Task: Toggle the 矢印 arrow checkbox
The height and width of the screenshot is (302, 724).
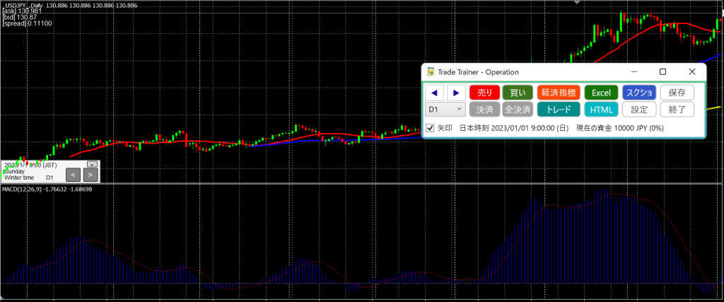Action: pos(429,128)
